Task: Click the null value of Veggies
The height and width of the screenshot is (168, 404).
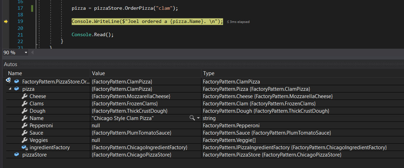Action: coord(96,140)
